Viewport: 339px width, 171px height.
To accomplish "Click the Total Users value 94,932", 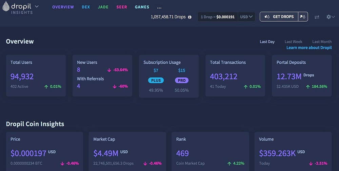I will (22, 77).
